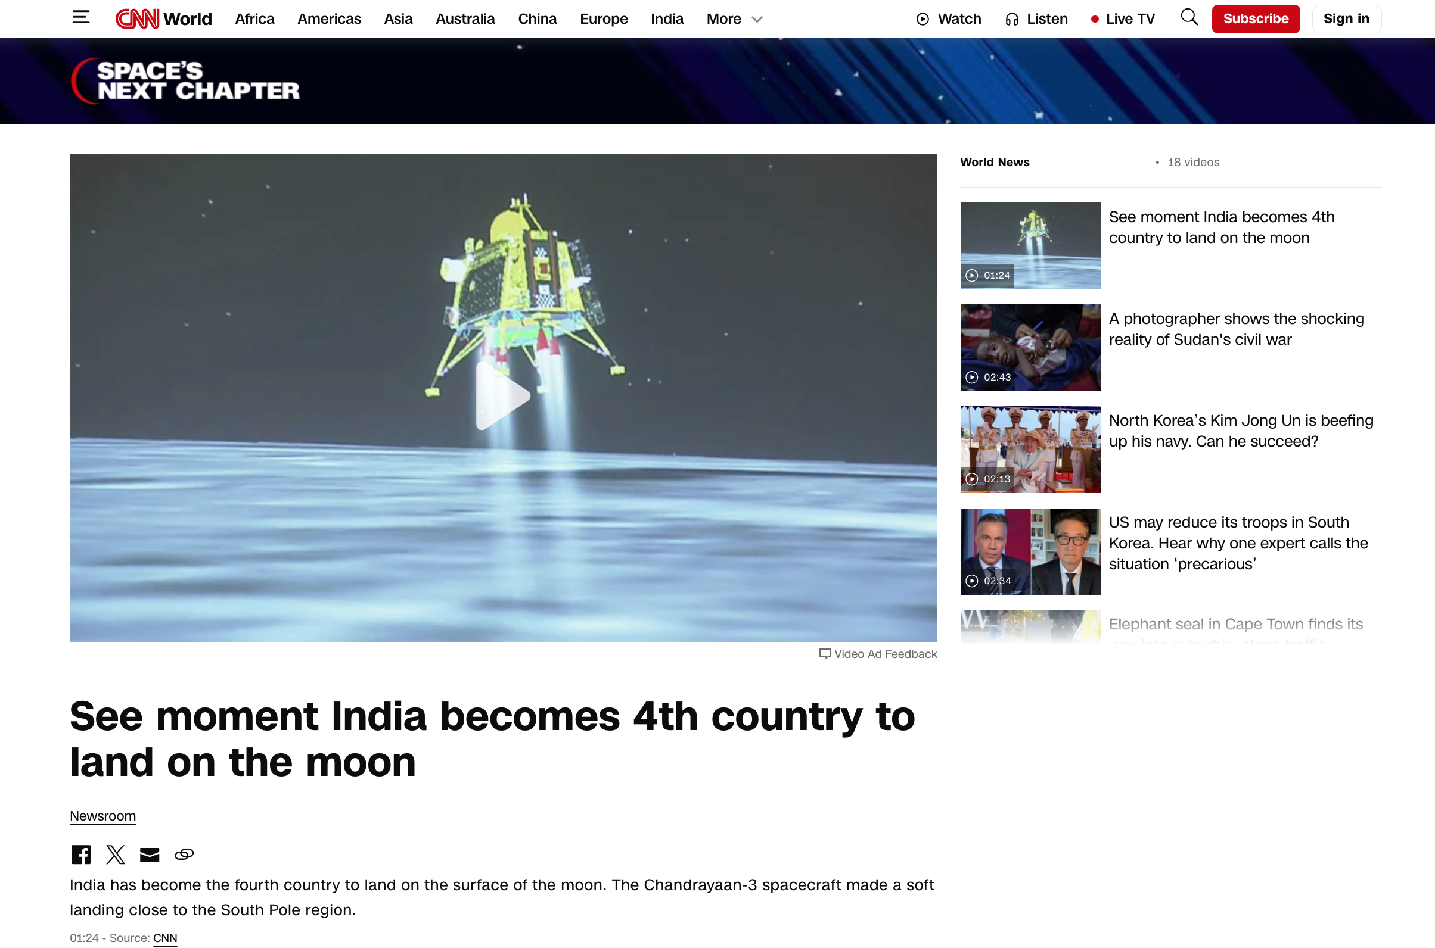Open the hamburger menu icon
1435x948 pixels.
[80, 17]
